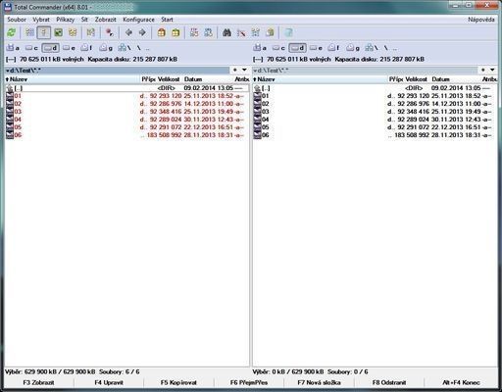Screen dimensions: 502x392
Task: Select the binoculars Search files icon
Action: pos(226,32)
